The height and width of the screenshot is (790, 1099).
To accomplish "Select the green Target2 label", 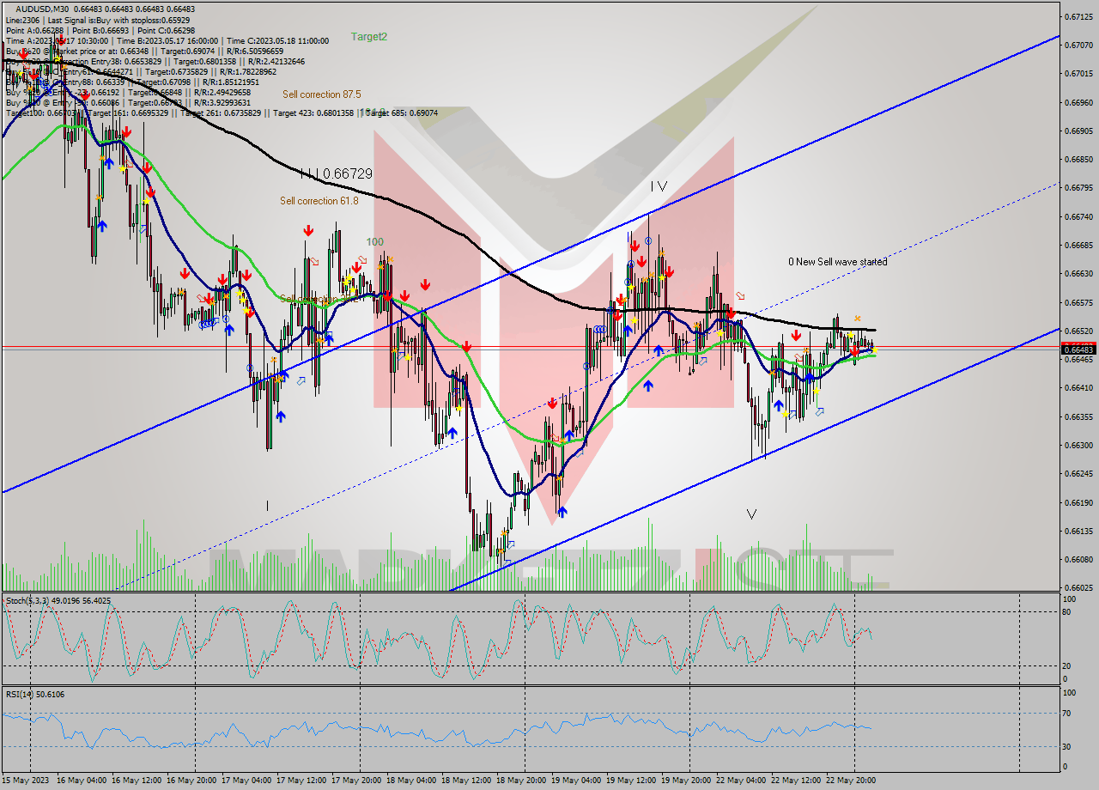I will tap(369, 37).
